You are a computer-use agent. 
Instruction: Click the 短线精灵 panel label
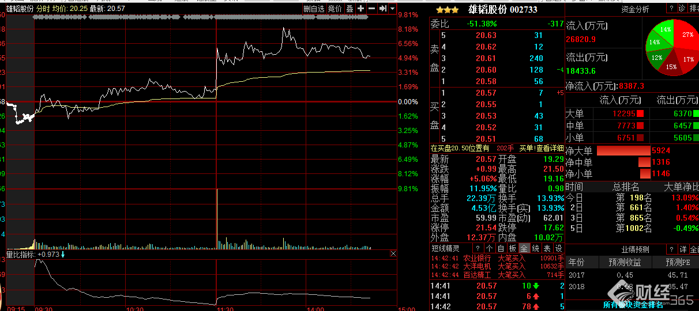[445, 248]
